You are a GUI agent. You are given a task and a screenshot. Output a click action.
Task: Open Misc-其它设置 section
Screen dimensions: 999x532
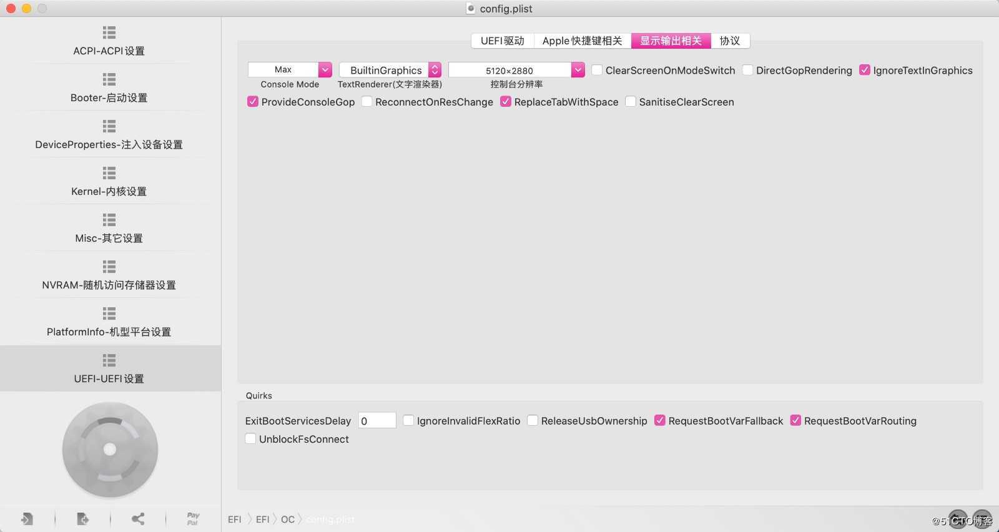[109, 228]
